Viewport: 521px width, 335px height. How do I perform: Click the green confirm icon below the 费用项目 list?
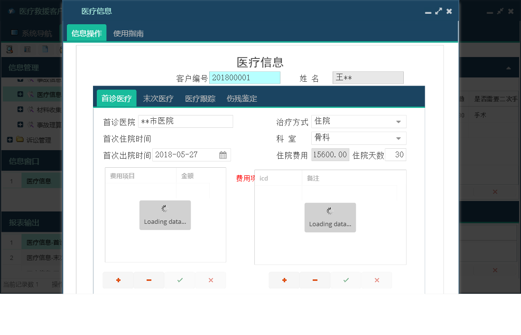point(180,280)
